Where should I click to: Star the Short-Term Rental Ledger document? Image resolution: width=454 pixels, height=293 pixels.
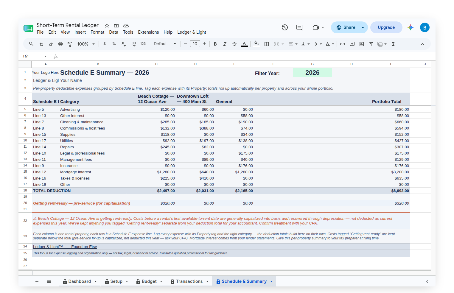(x=107, y=26)
